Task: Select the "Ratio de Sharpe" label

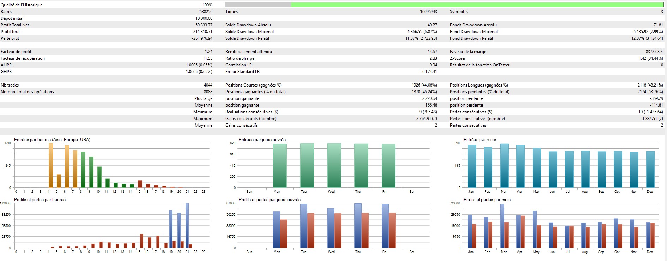Action: click(x=240, y=58)
